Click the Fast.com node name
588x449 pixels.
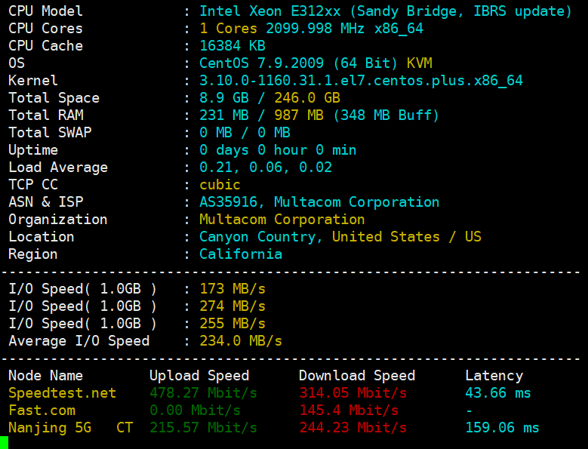[42, 411]
